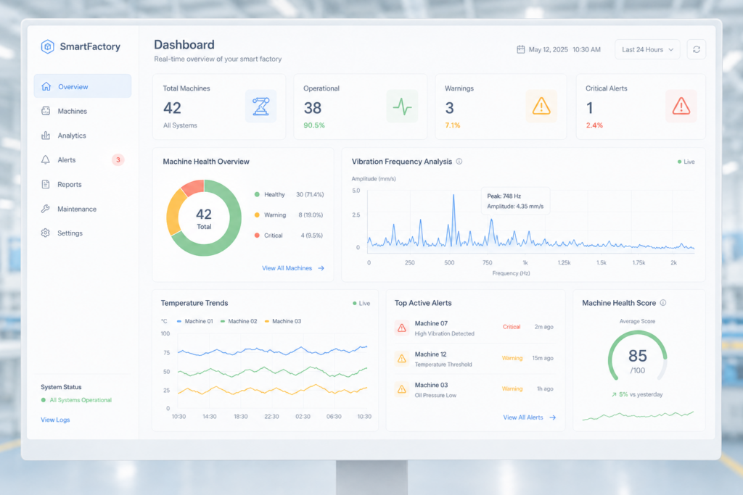Screen dimensions: 743x495
Task: Open the Settings menu item
Action: pos(83,233)
